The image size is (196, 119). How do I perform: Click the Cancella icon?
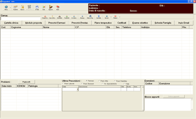click(99, 17)
